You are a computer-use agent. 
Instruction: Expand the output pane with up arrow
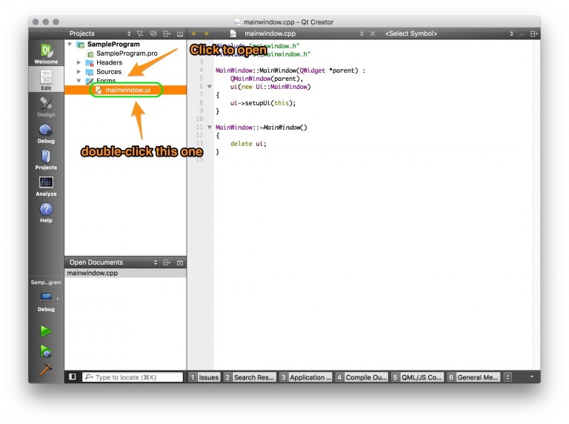tap(531, 377)
